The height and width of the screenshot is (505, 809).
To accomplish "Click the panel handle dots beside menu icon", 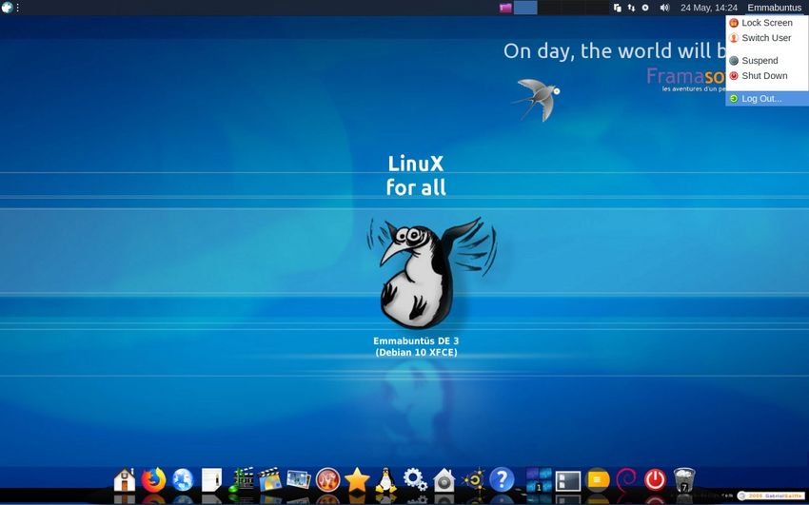I will [x=19, y=8].
